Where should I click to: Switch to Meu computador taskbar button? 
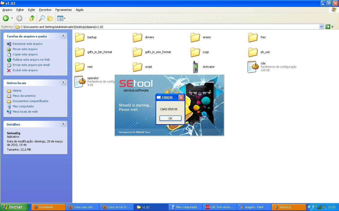click(185, 207)
